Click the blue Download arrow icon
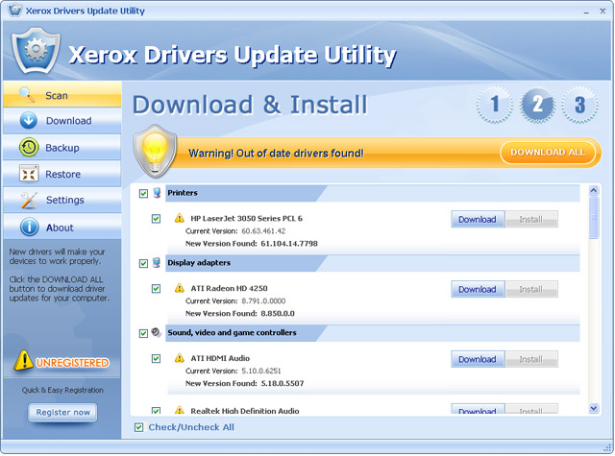 pyautogui.click(x=29, y=120)
